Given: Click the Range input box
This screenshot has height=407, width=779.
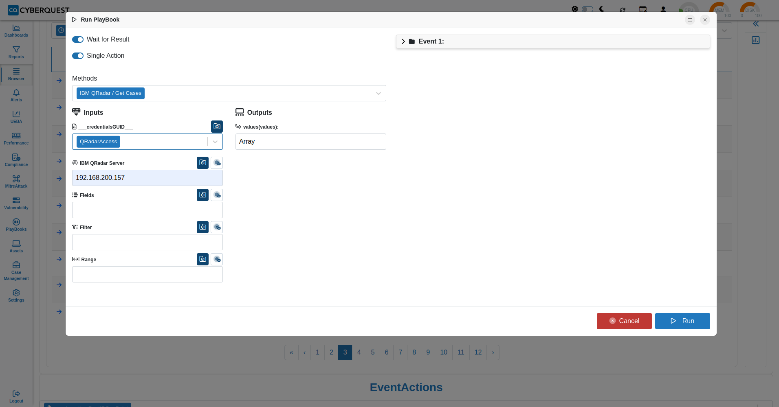Looking at the screenshot, I should coord(147,274).
